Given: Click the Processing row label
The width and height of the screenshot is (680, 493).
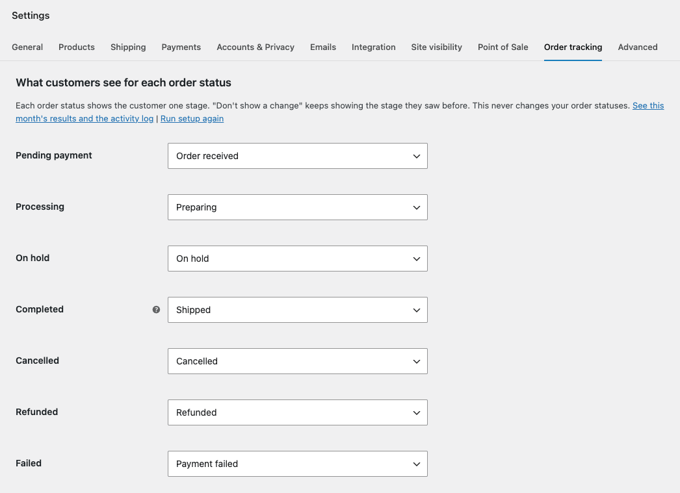Looking at the screenshot, I should coord(40,207).
